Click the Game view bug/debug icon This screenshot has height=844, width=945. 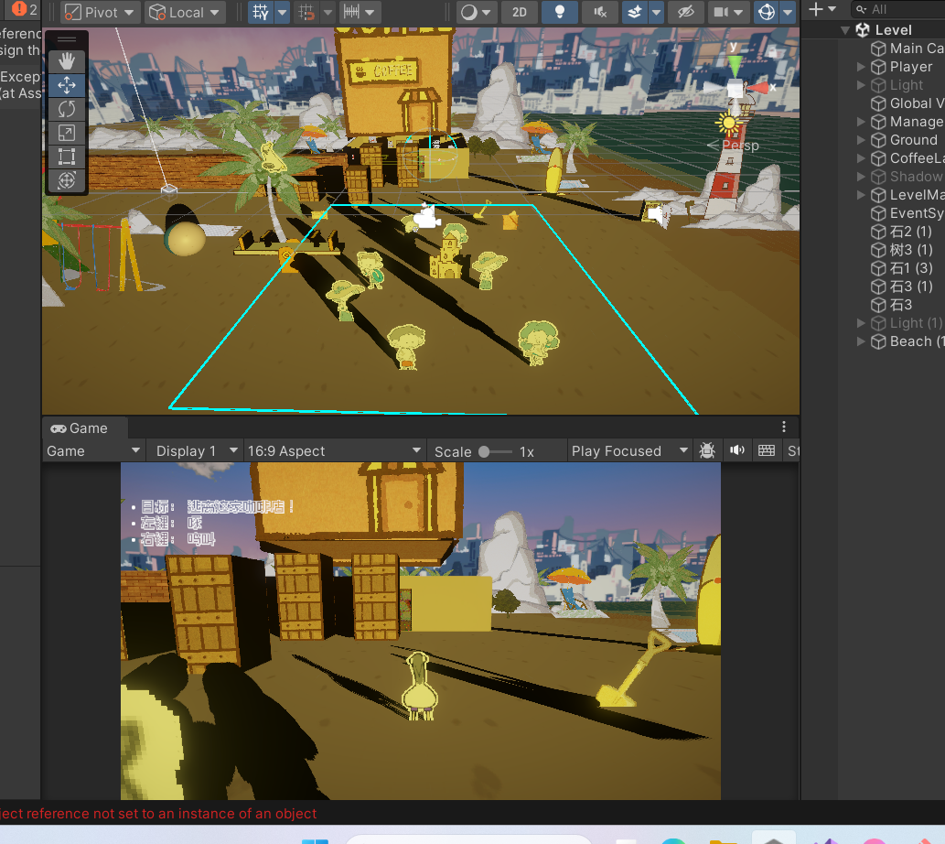tap(707, 450)
